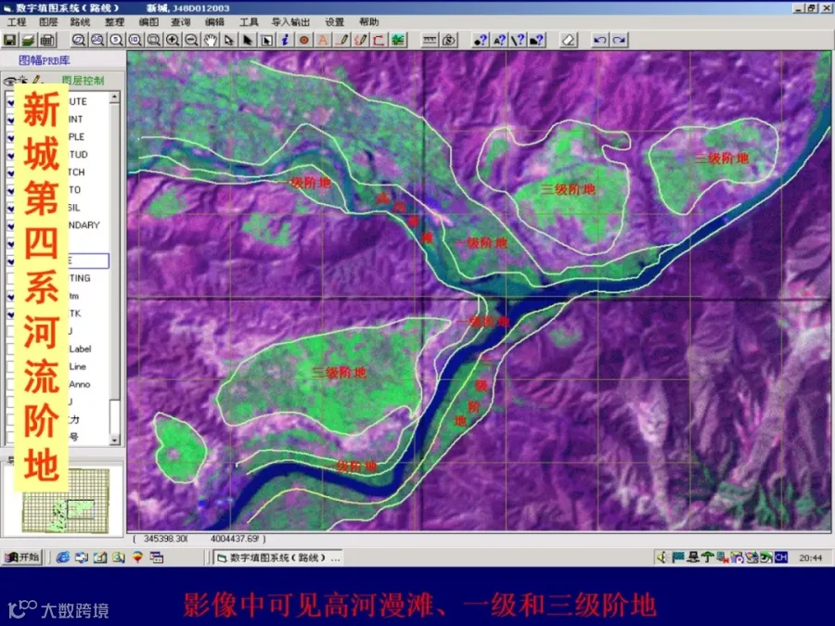Open the 工具 menu

(x=248, y=22)
